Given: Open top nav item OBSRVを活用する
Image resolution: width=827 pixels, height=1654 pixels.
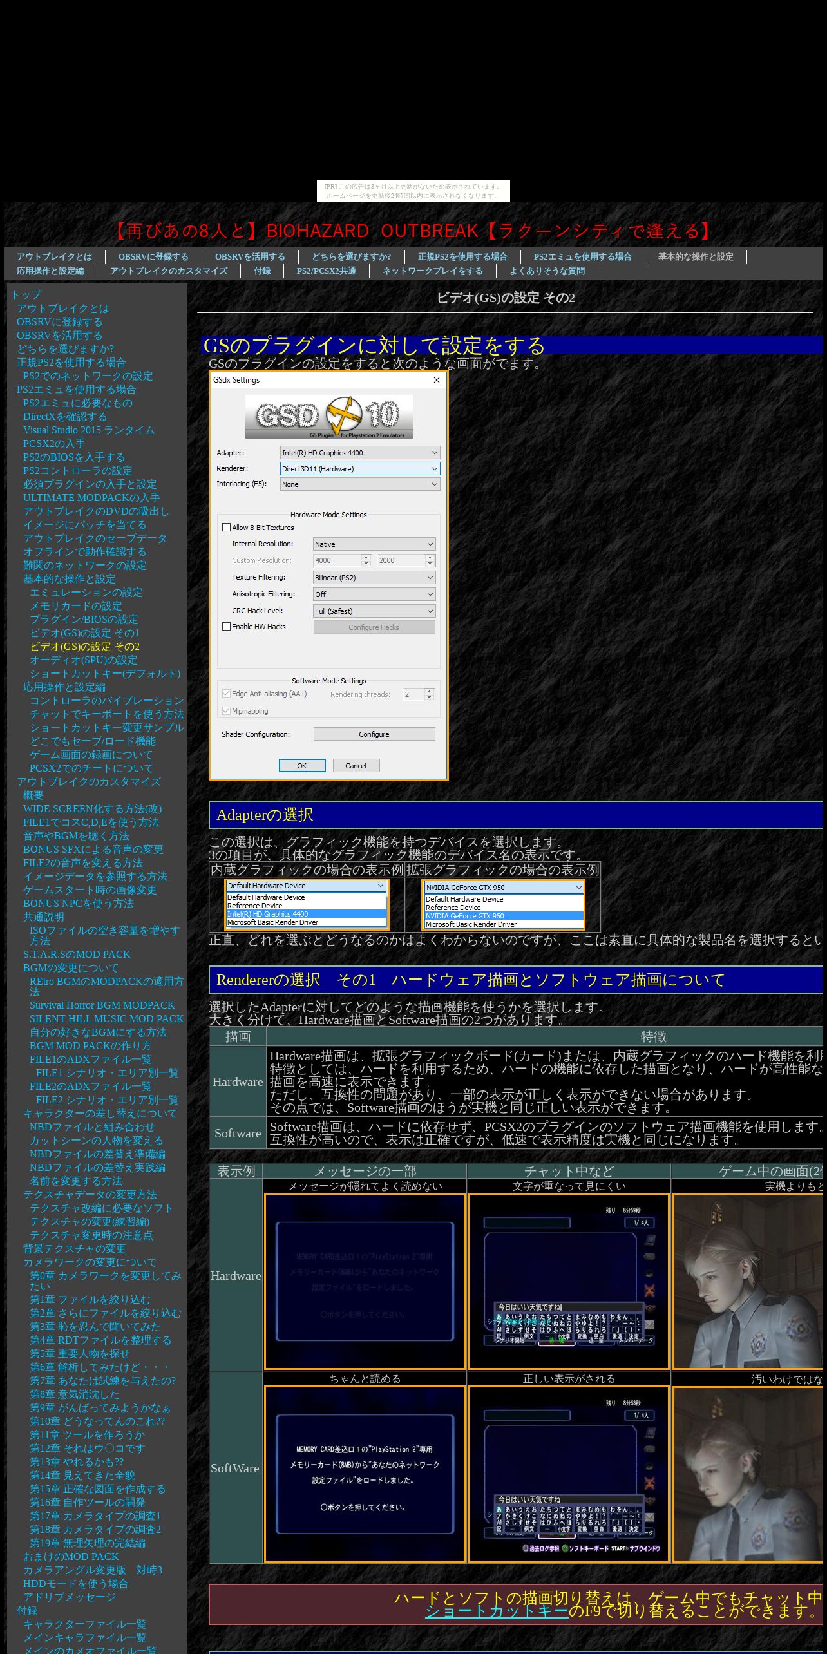Looking at the screenshot, I should pos(250,257).
